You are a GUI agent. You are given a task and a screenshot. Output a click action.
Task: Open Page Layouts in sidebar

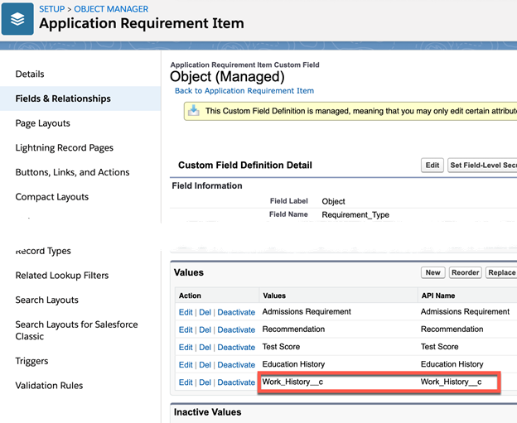[43, 123]
